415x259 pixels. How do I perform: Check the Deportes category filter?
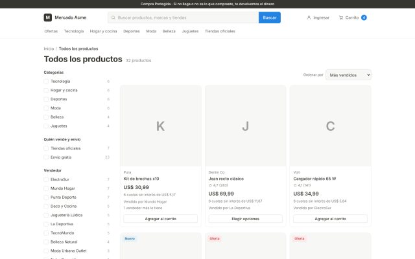coord(46,99)
